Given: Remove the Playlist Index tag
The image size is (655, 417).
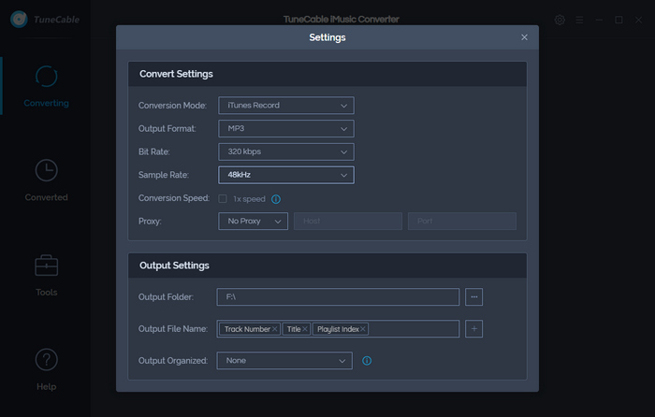Looking at the screenshot, I should click(x=363, y=329).
